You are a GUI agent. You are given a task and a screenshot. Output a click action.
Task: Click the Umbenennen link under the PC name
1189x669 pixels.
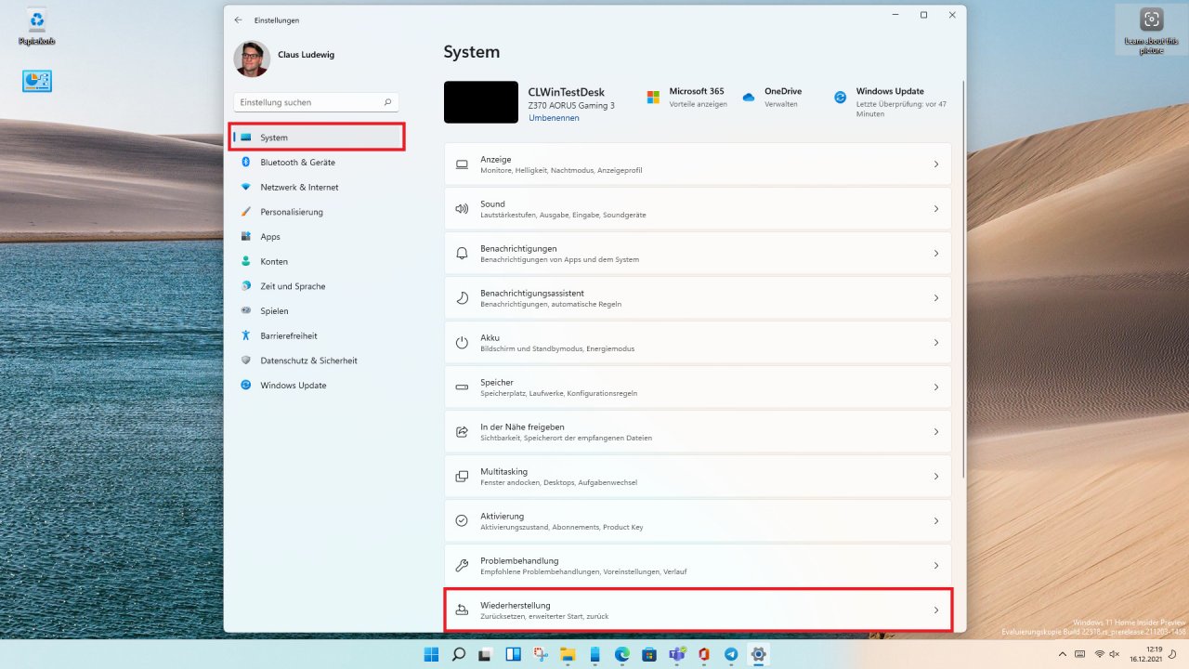pyautogui.click(x=554, y=118)
